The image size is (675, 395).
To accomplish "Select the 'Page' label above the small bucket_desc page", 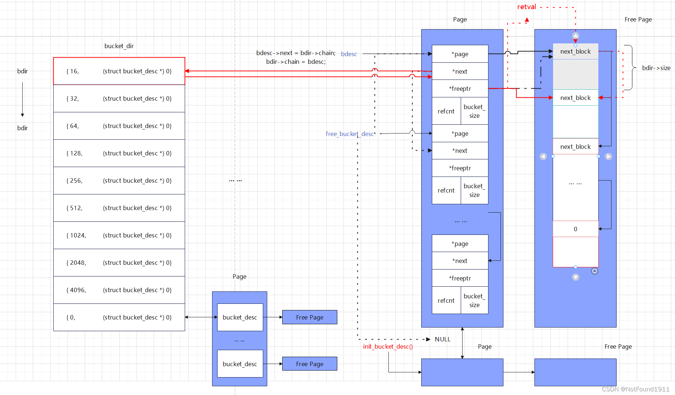I will pyautogui.click(x=239, y=276).
